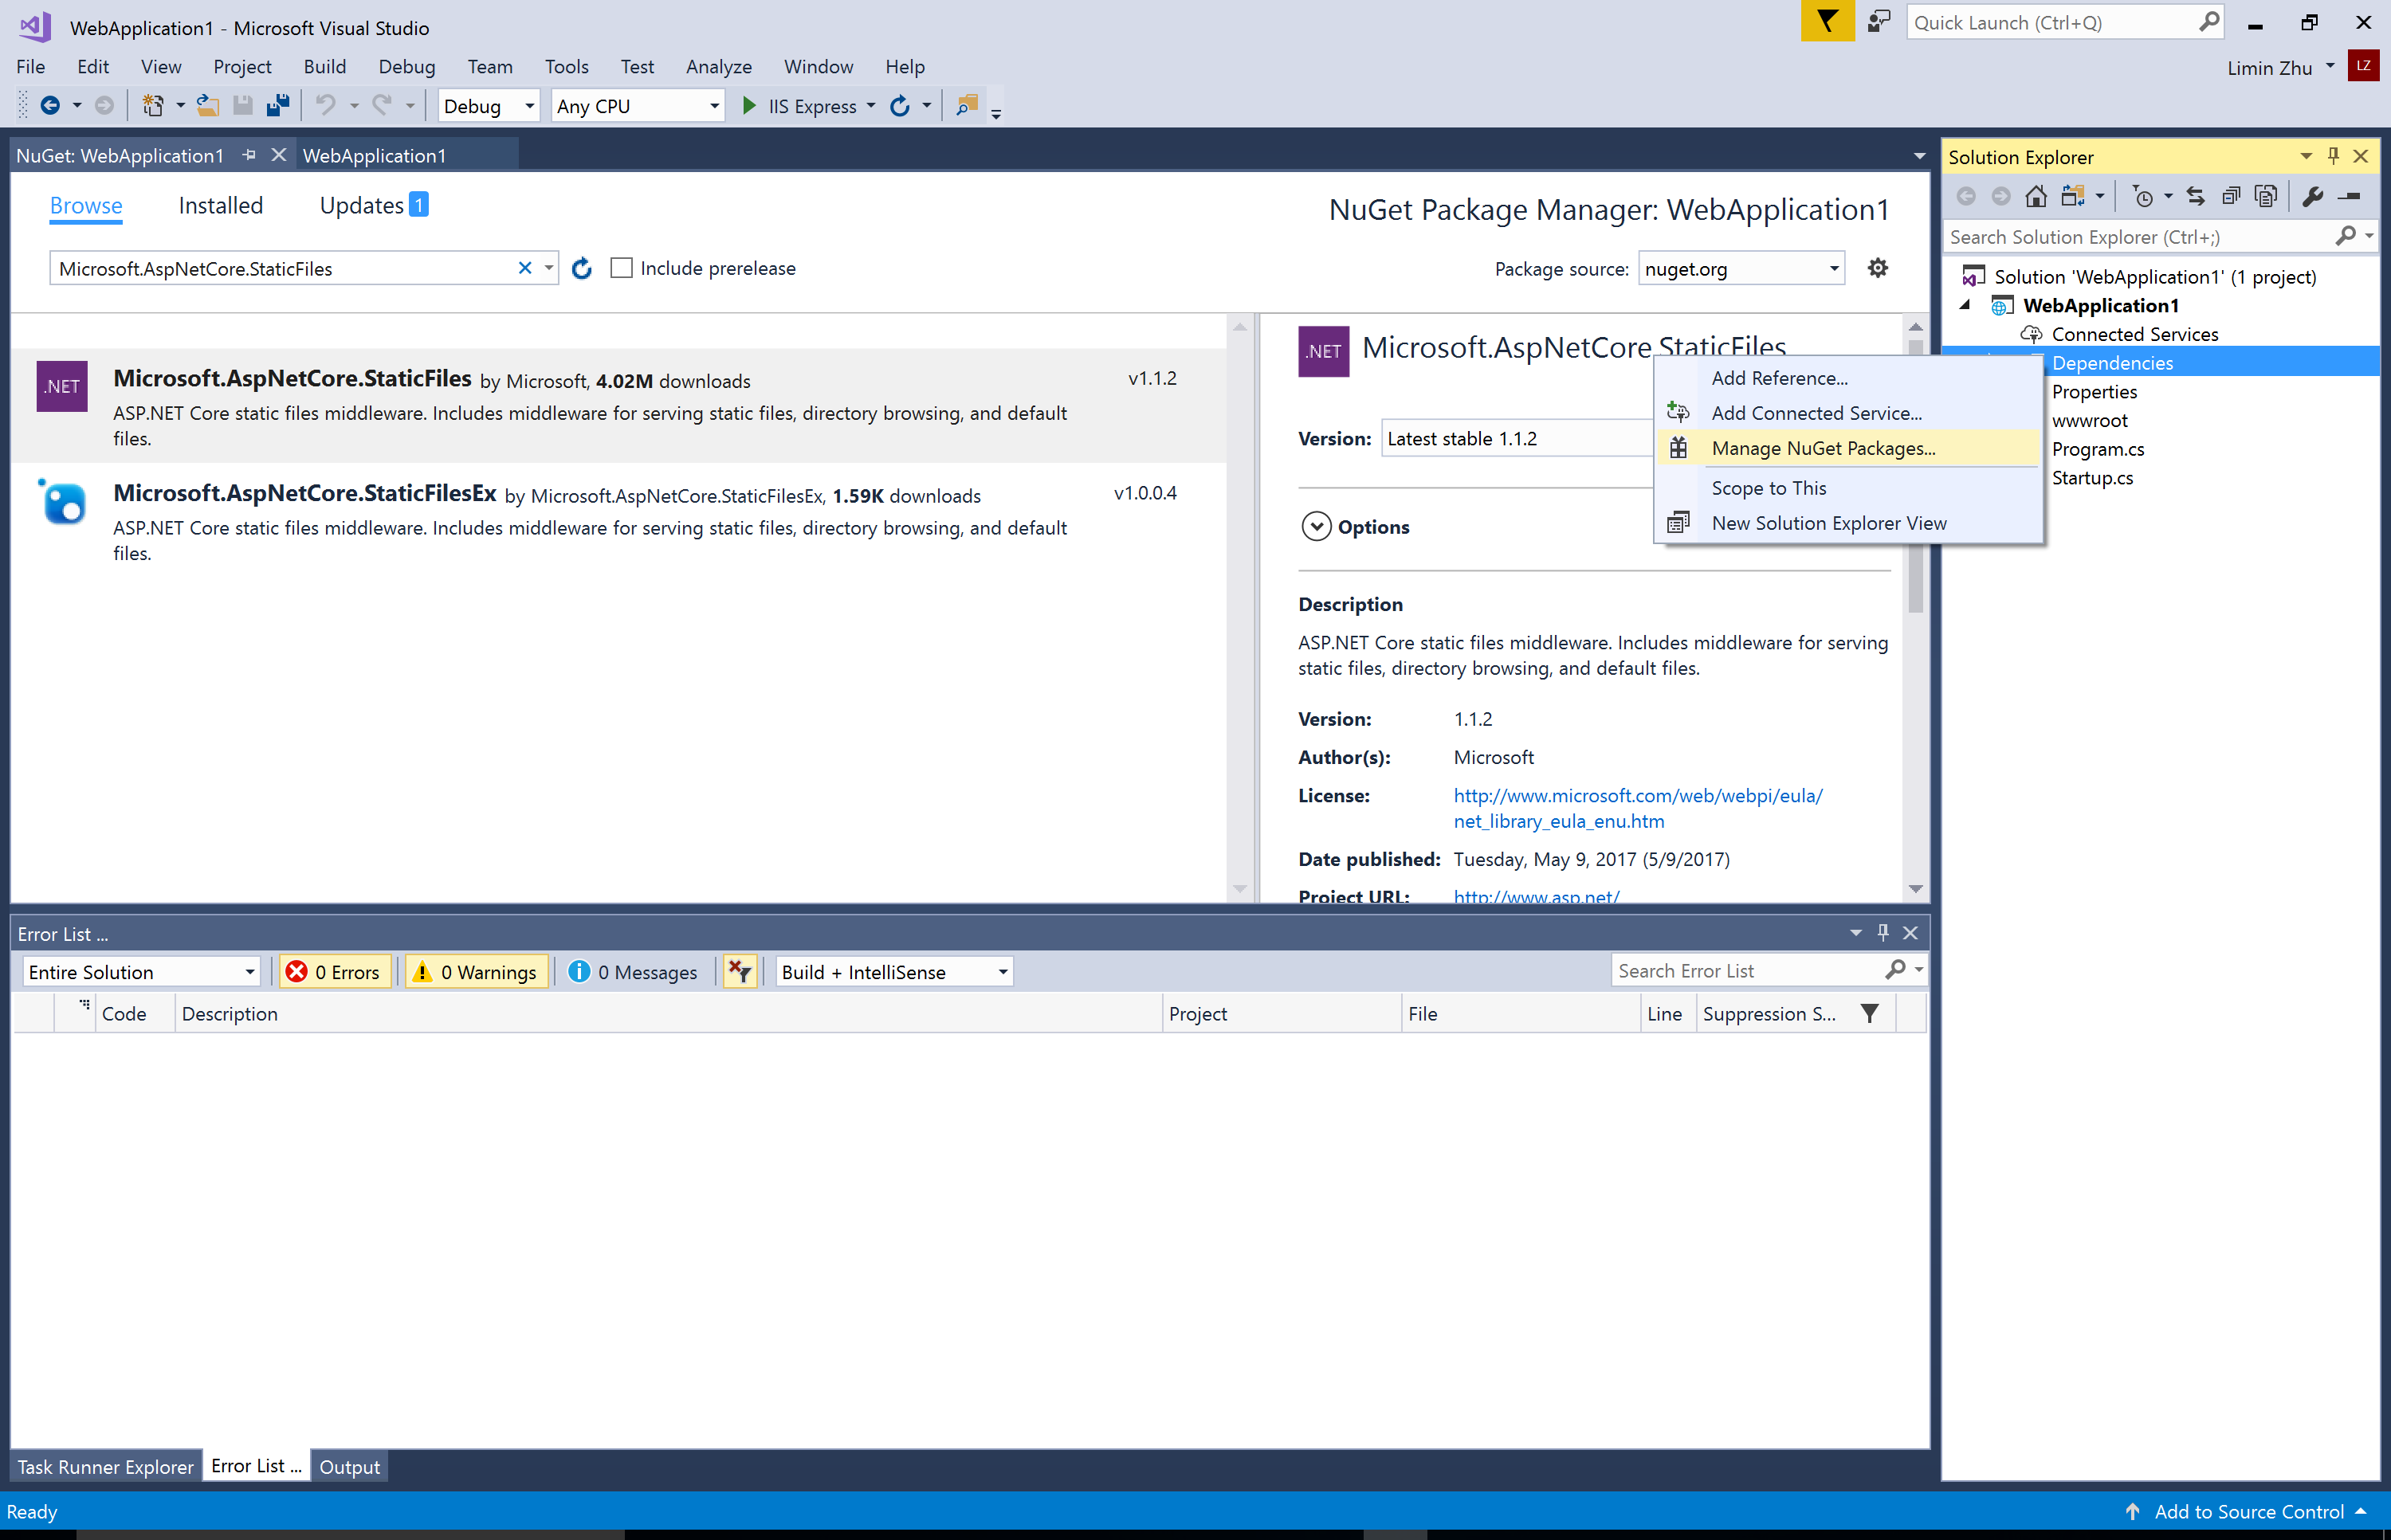Viewport: 2391px width, 1540px height.
Task: Switch to the Updates tab
Action: (362, 205)
